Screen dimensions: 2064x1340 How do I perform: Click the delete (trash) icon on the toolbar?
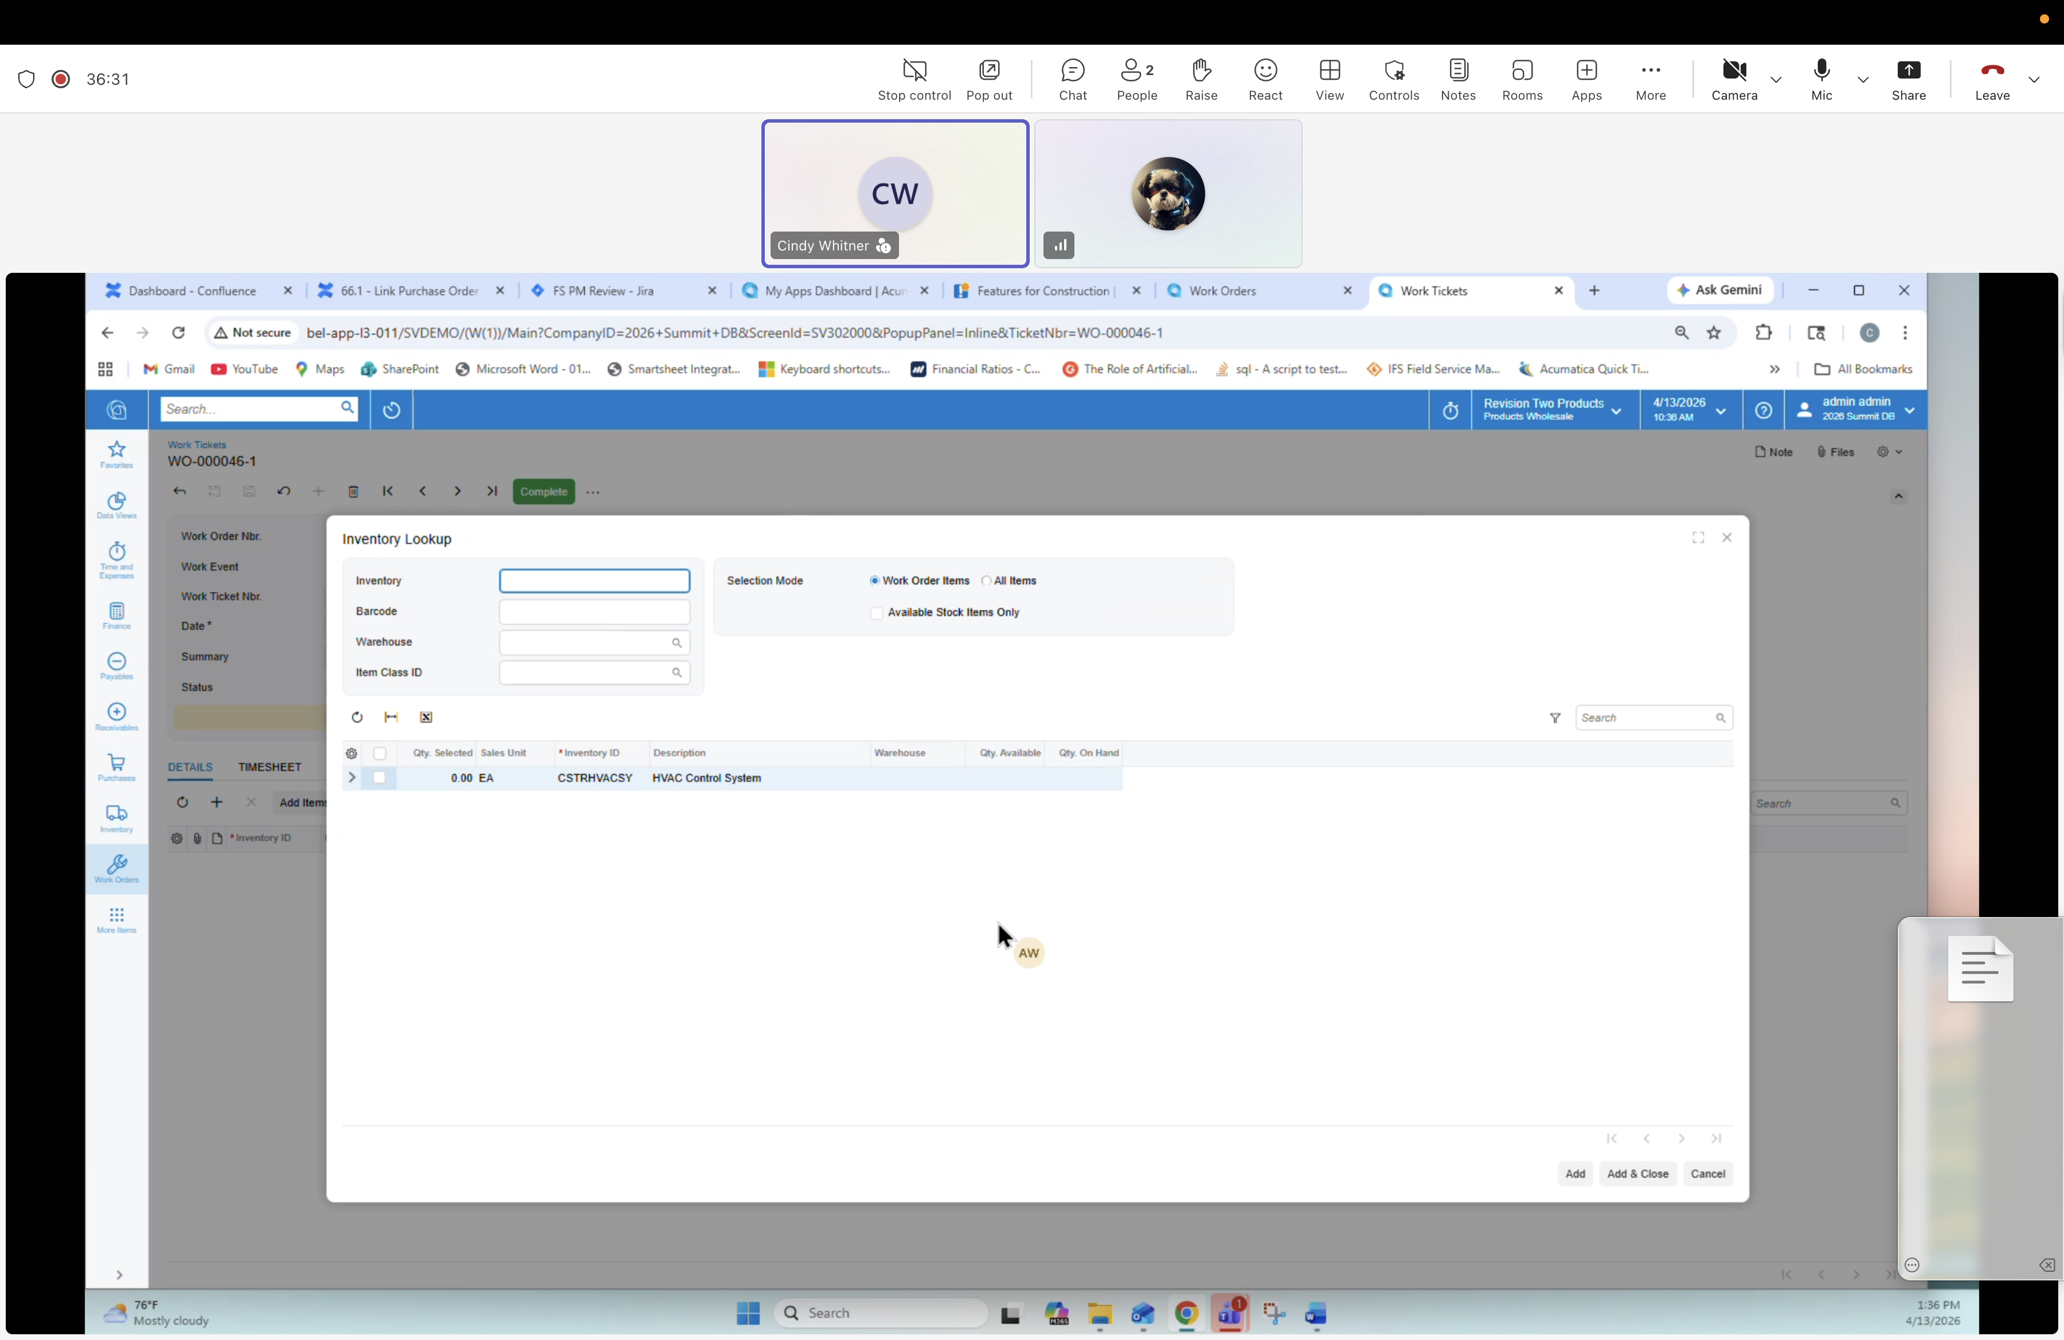tap(354, 491)
